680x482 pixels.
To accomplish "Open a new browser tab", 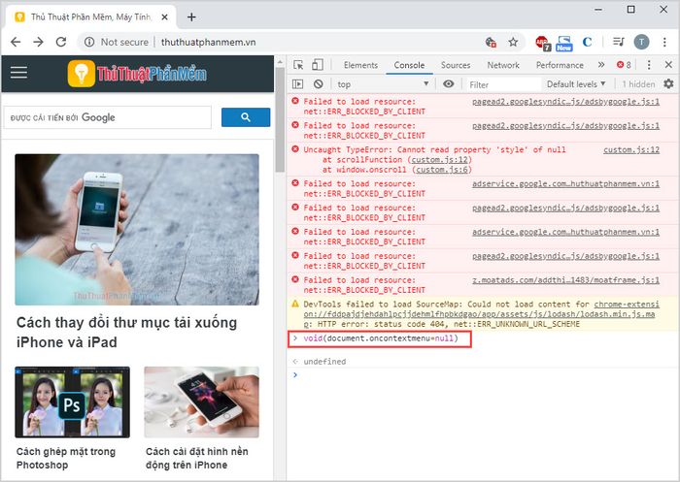I will coord(191,16).
